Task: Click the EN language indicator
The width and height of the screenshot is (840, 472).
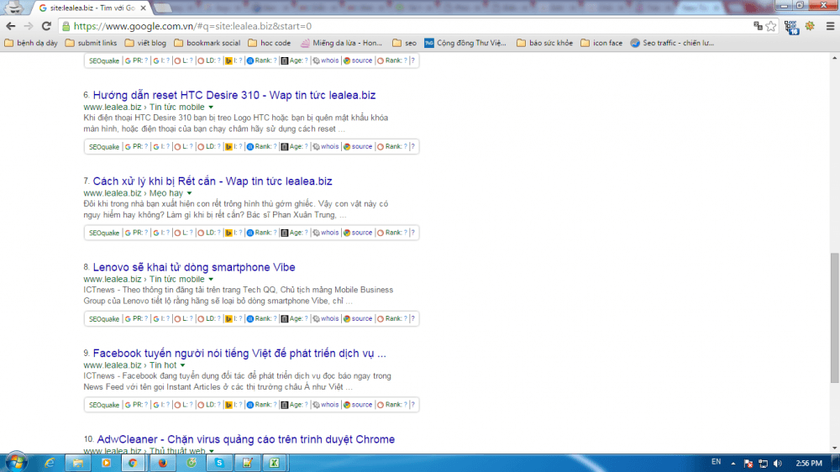Action: point(717,462)
